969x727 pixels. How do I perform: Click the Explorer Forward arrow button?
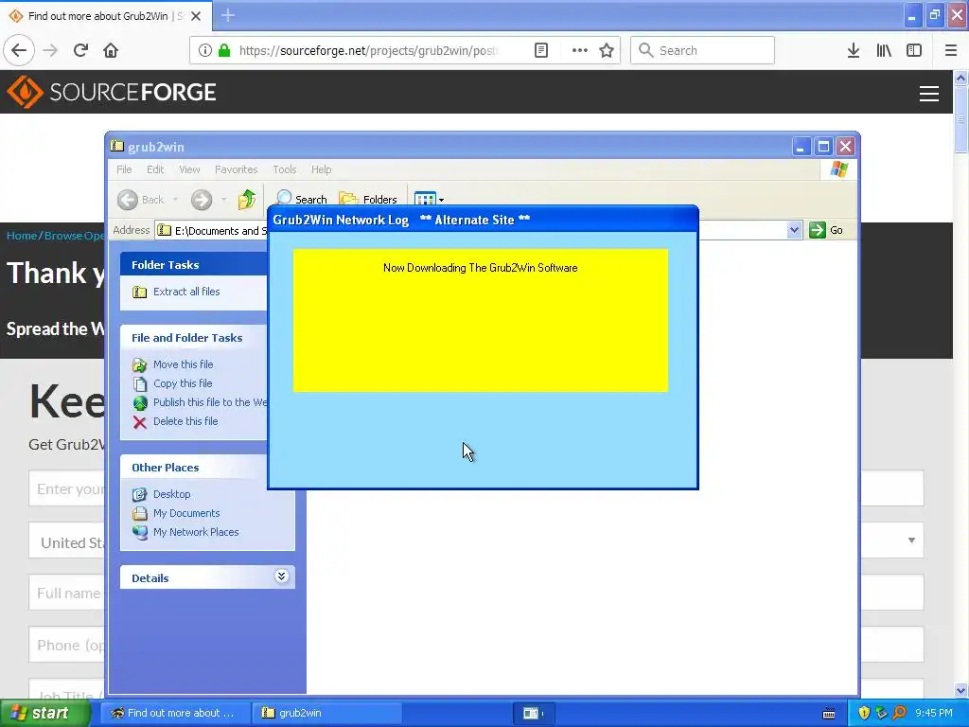click(202, 199)
